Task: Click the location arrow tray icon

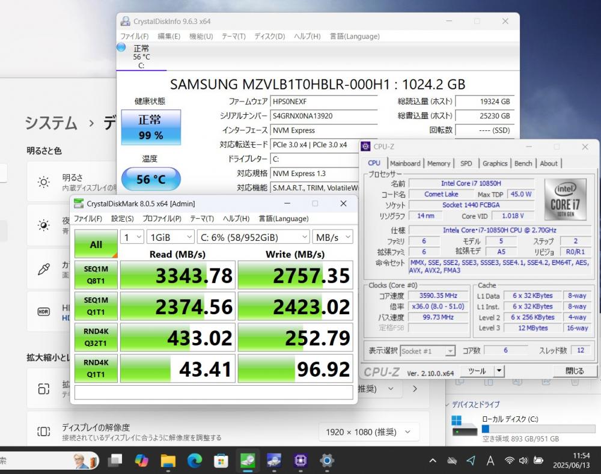Action: tap(471, 460)
